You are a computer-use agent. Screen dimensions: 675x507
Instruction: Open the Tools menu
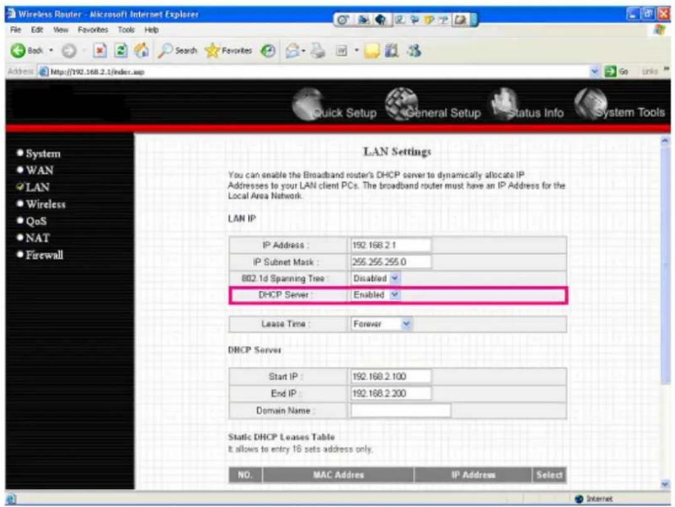[x=126, y=29]
